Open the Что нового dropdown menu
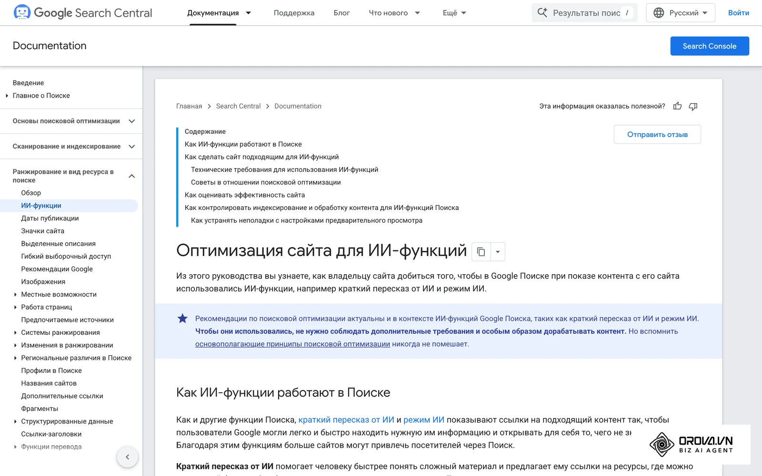 [394, 13]
